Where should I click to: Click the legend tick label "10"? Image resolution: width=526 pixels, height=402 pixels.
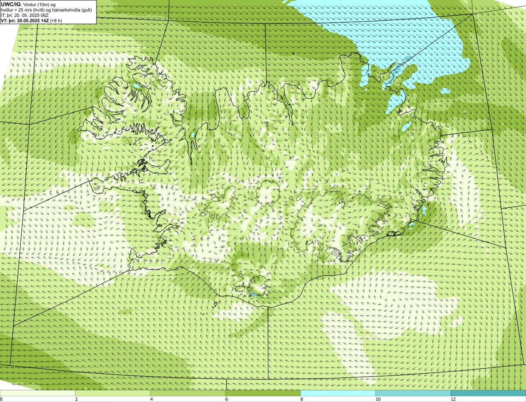[x=378, y=399]
